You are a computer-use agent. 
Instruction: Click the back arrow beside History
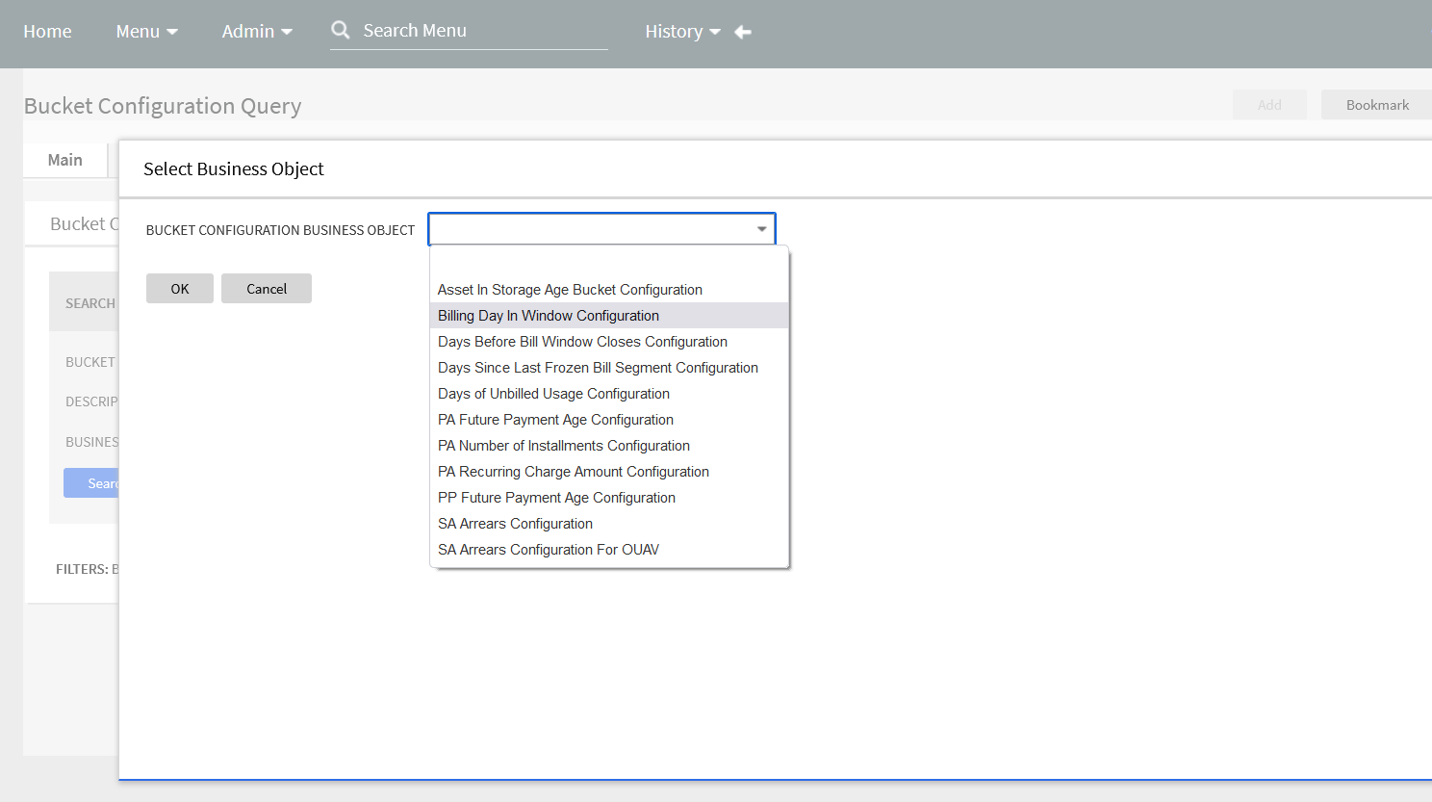[x=742, y=31]
